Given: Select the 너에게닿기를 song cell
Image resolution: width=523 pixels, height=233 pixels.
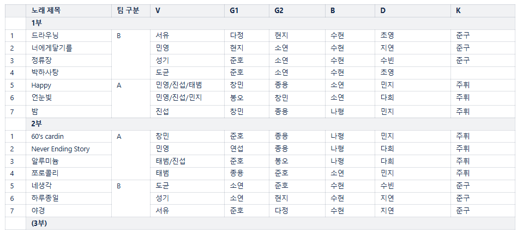Looking at the screenshot, I should (52, 48).
